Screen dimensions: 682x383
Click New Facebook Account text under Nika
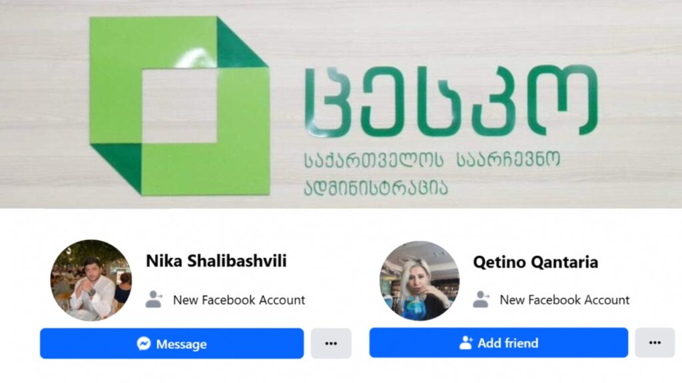coord(239,300)
